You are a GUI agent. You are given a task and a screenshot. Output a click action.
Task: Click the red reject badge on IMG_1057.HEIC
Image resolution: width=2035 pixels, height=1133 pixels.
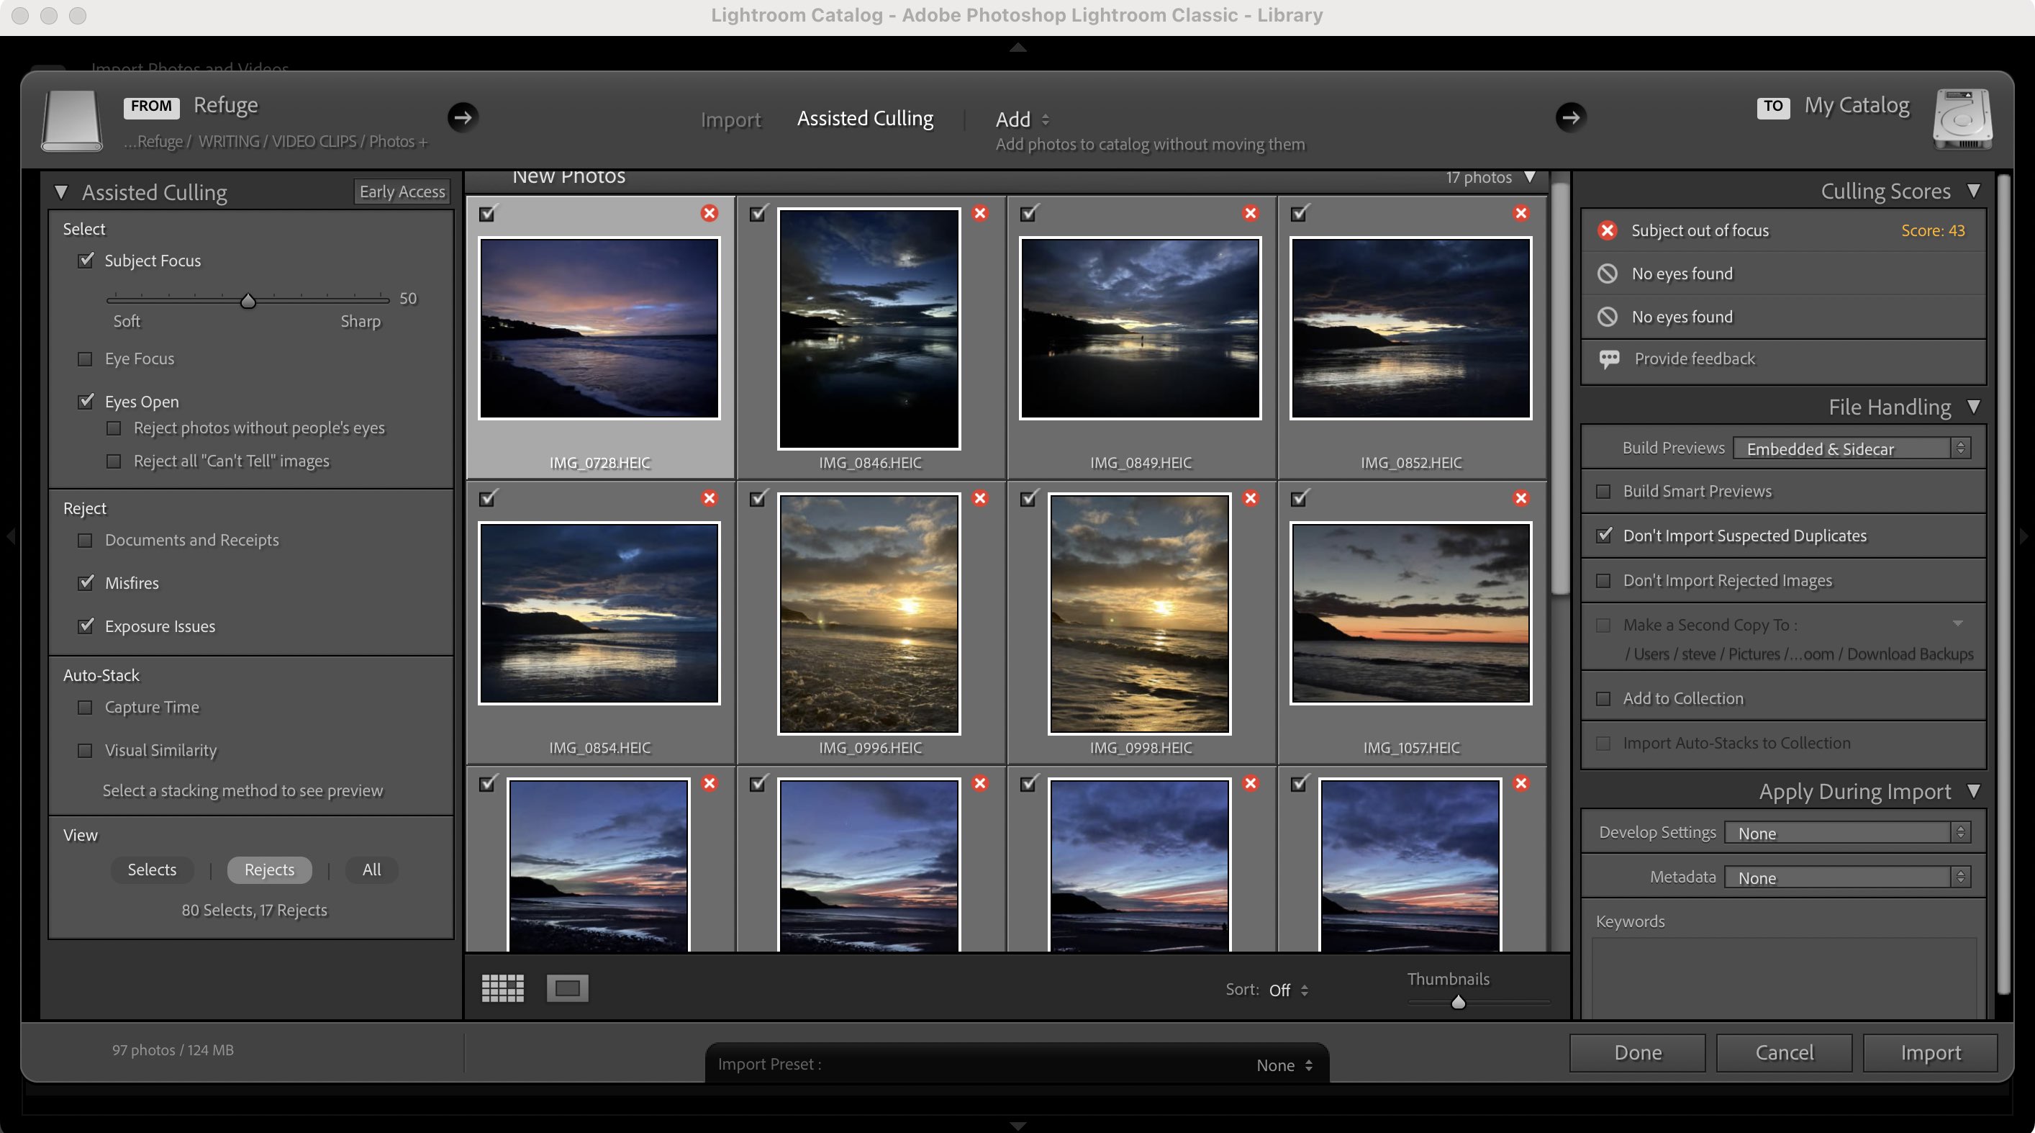(x=1520, y=499)
